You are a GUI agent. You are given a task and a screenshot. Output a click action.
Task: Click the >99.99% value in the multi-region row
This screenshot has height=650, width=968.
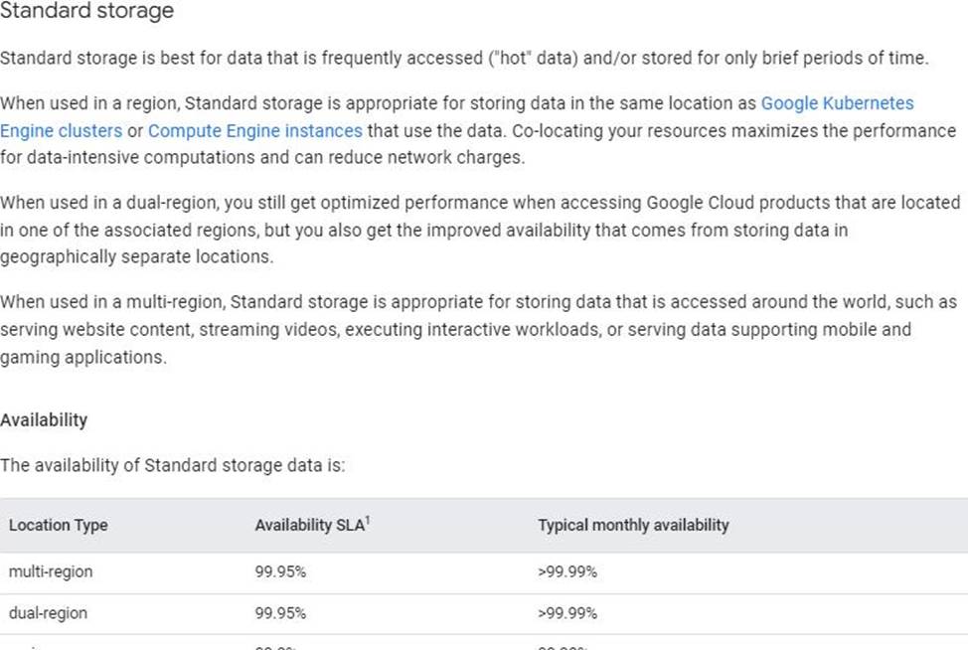(567, 572)
